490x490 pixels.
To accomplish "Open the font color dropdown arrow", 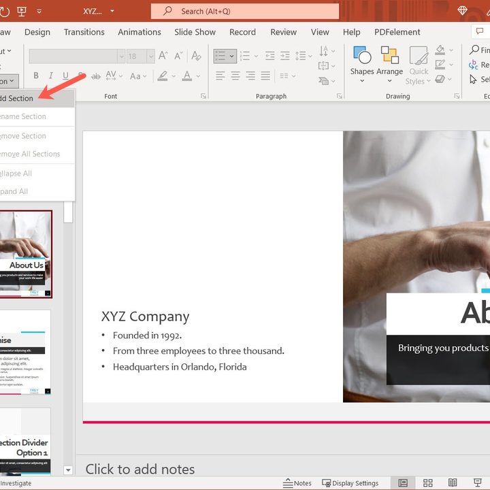I will pyautogui.click(x=198, y=76).
